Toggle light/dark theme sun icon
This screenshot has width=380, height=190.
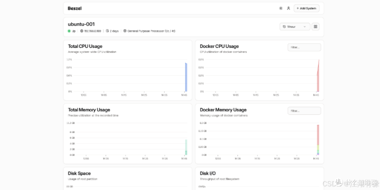pyautogui.click(x=281, y=8)
